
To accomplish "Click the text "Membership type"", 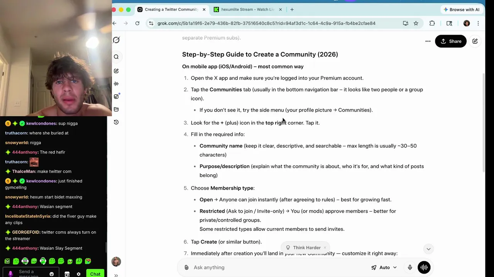I will point(232,188).
